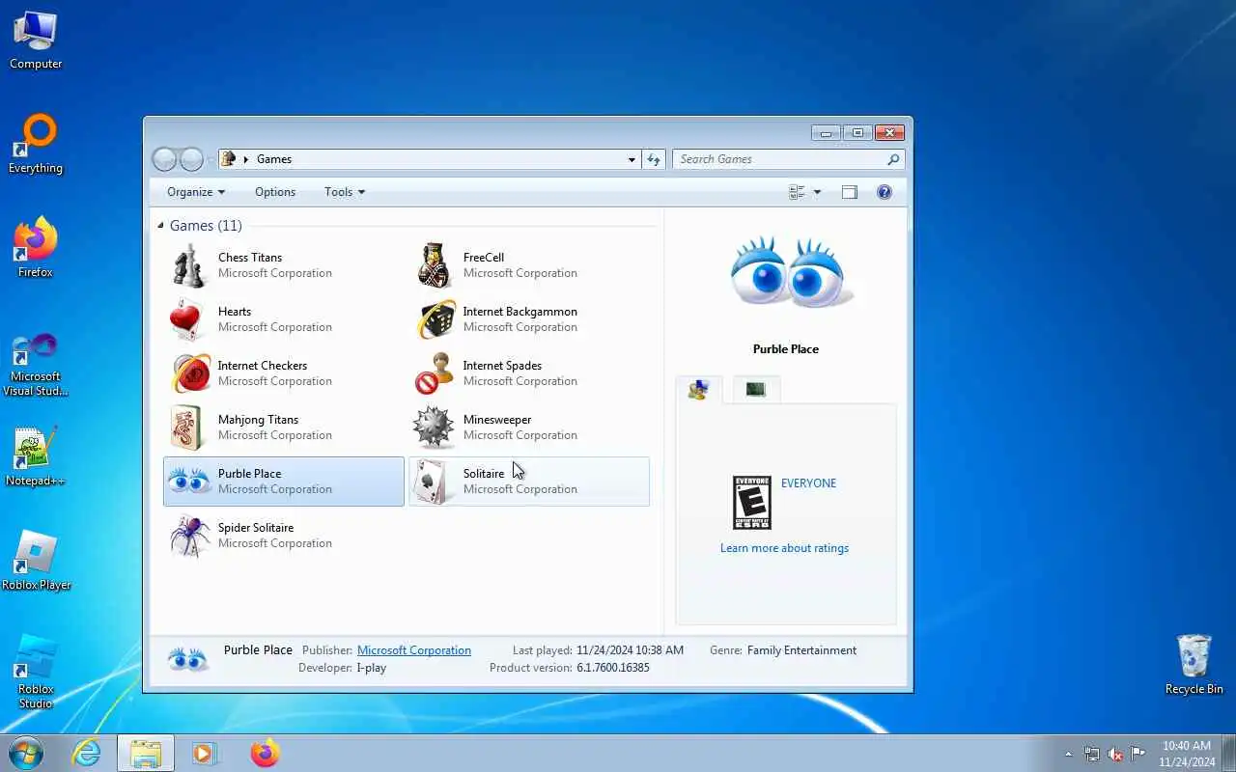Open Computer desktop icon
This screenshot has height=772, width=1236.
(36, 41)
